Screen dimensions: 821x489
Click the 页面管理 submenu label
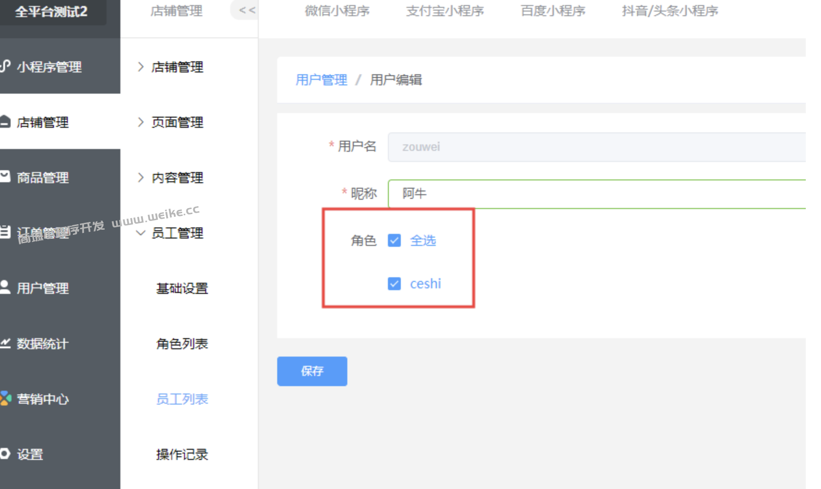pyautogui.click(x=178, y=122)
